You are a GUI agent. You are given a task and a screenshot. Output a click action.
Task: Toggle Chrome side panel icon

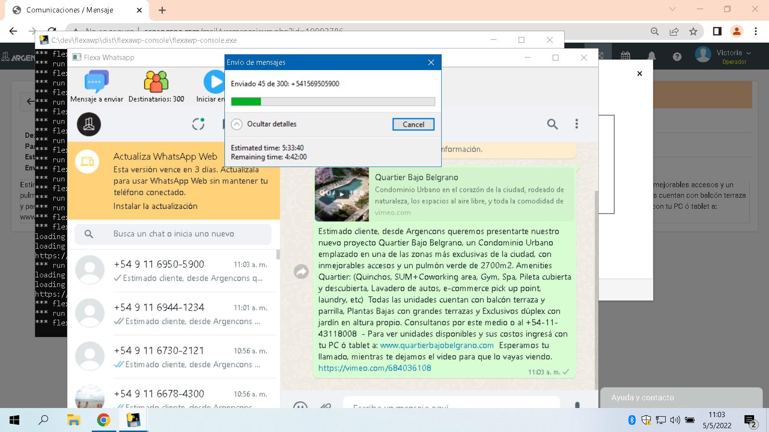click(x=717, y=31)
